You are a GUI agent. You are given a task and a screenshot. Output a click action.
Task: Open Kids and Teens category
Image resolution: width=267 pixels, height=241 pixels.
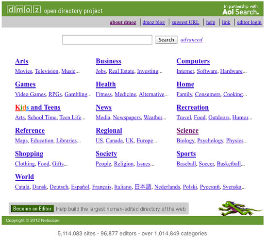38,107
